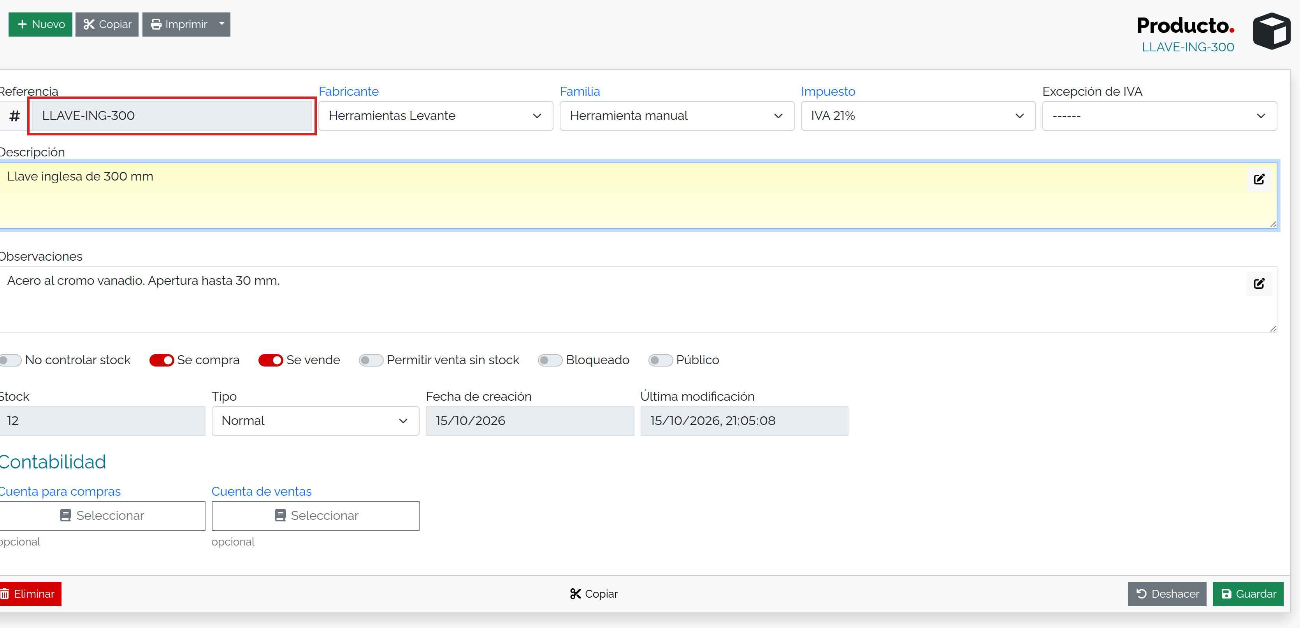Open the Excepción de IVA dropdown
The height and width of the screenshot is (628, 1300).
point(1159,116)
